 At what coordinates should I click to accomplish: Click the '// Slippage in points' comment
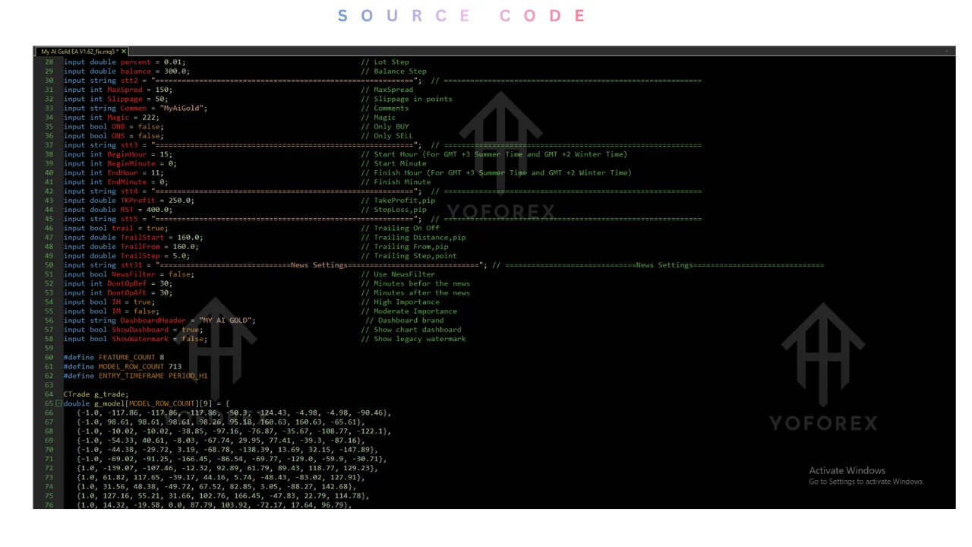tap(407, 99)
